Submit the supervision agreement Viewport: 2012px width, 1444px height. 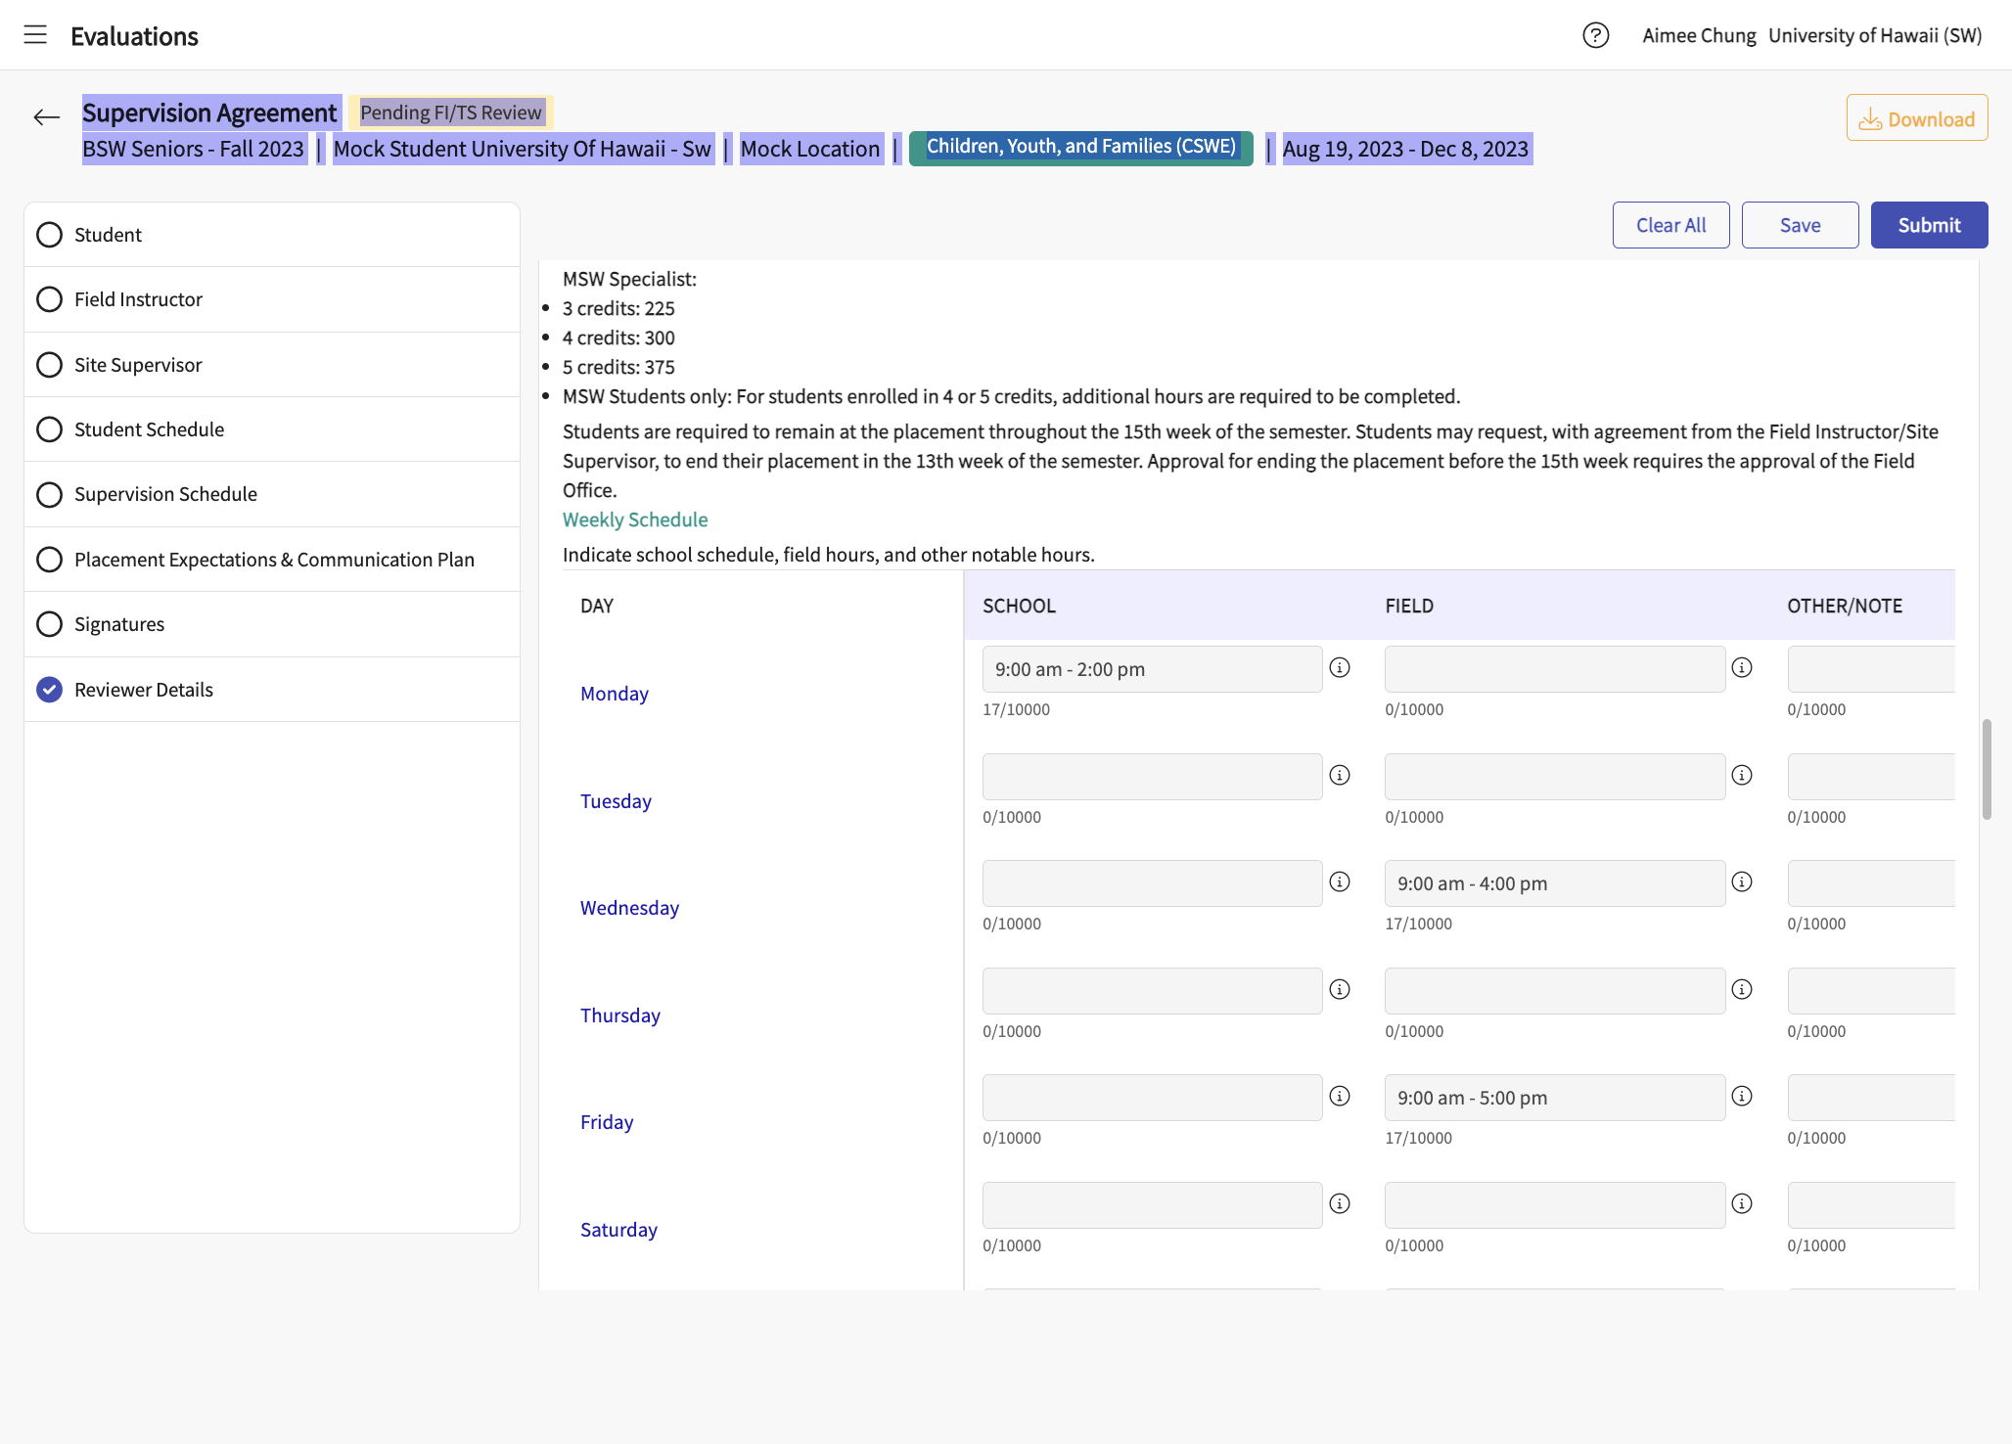coord(1929,225)
